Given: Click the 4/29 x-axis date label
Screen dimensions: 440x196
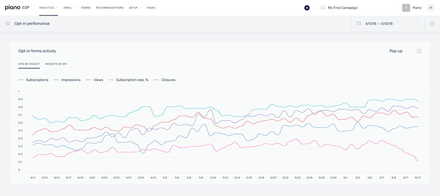Looking at the screenshot, I should coord(141,178).
